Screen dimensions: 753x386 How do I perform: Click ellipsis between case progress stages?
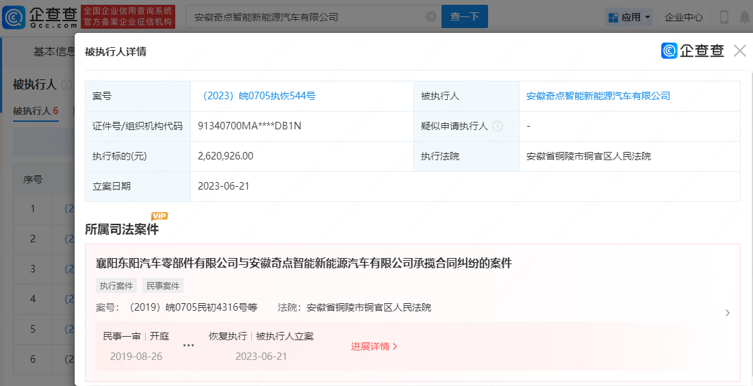pos(189,346)
